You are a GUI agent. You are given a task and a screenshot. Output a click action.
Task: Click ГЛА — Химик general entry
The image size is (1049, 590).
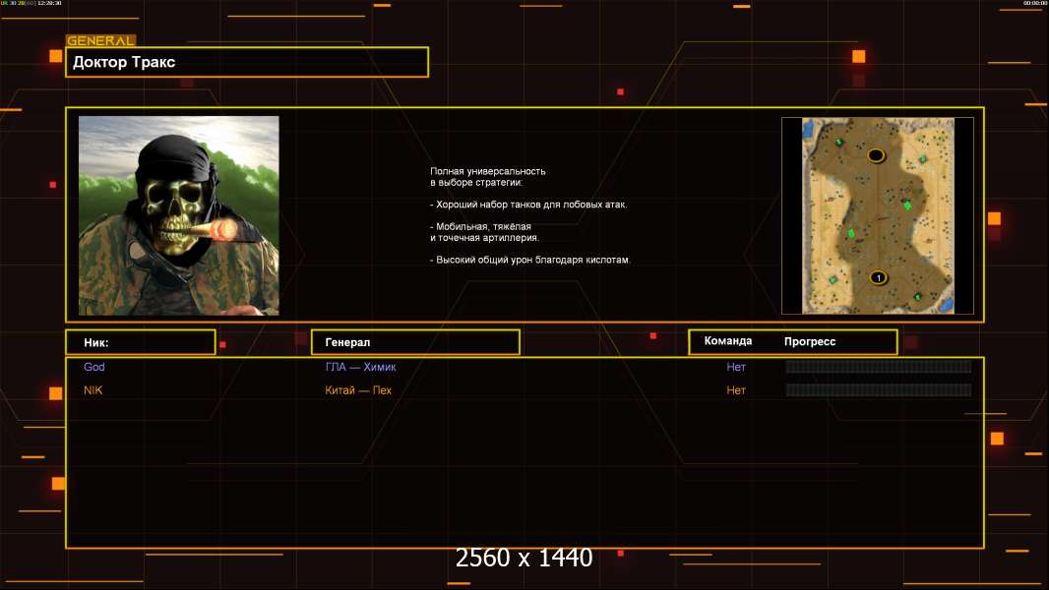click(360, 367)
